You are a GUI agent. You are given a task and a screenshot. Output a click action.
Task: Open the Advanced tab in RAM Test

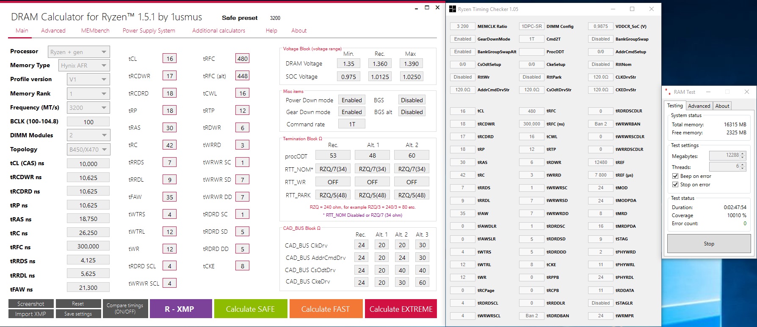click(x=699, y=106)
